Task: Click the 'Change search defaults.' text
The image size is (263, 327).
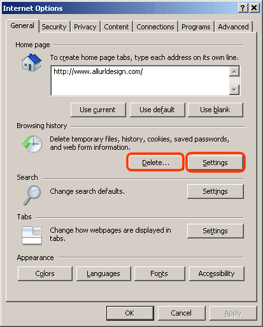Action: click(x=87, y=191)
